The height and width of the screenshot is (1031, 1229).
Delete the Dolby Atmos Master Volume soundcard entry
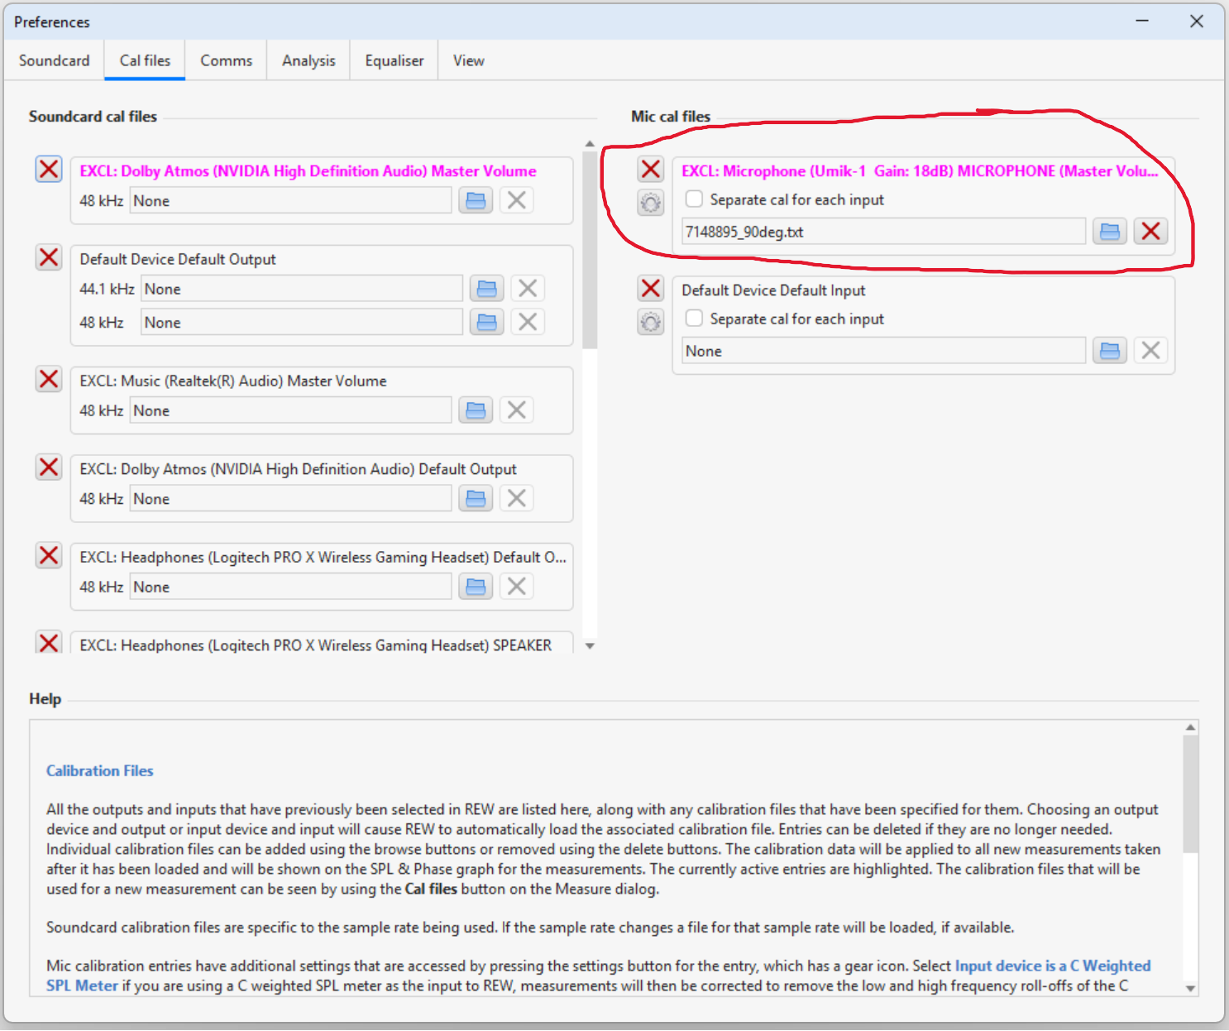[x=49, y=169]
